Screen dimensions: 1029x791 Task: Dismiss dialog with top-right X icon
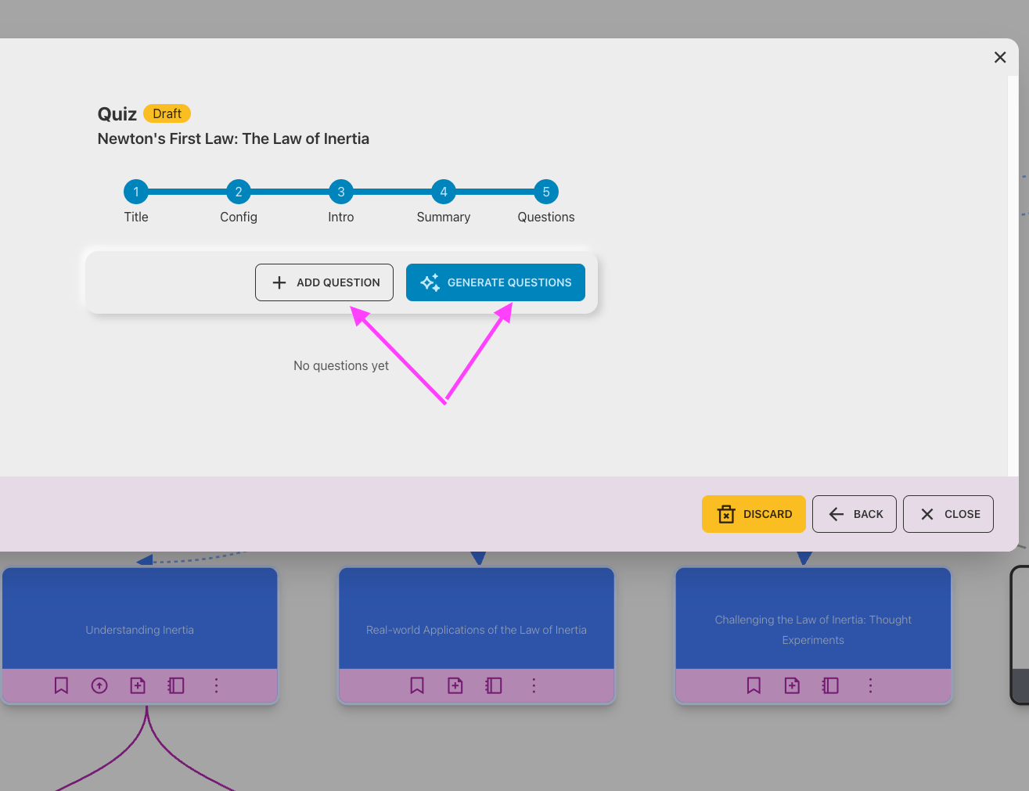[x=1000, y=57]
